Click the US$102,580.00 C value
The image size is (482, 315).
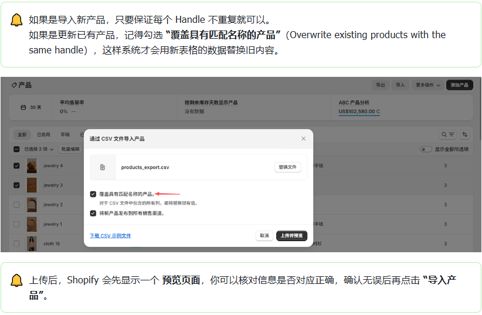pos(359,111)
